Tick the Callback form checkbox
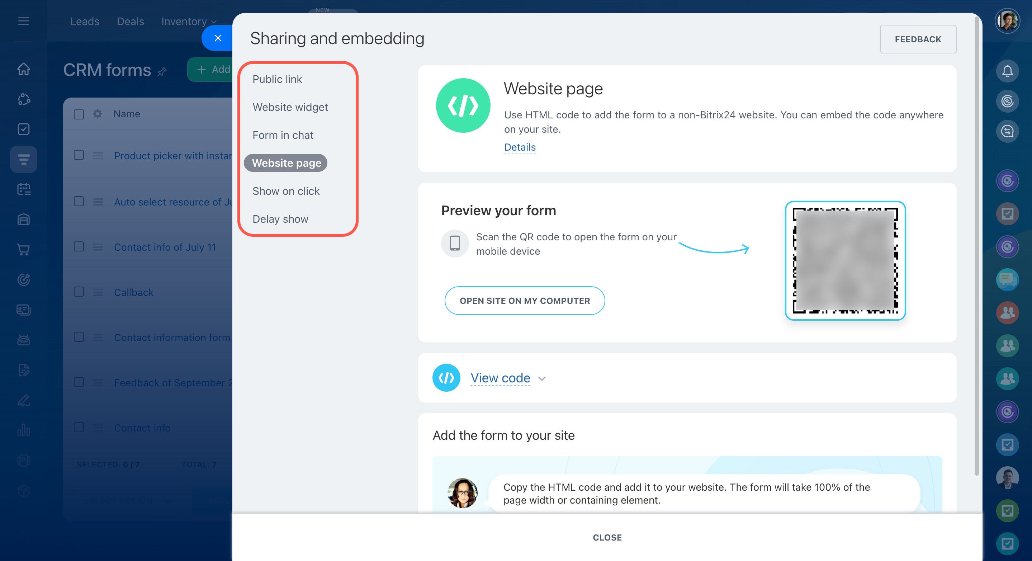Screen dimensions: 1032x561 point(79,292)
